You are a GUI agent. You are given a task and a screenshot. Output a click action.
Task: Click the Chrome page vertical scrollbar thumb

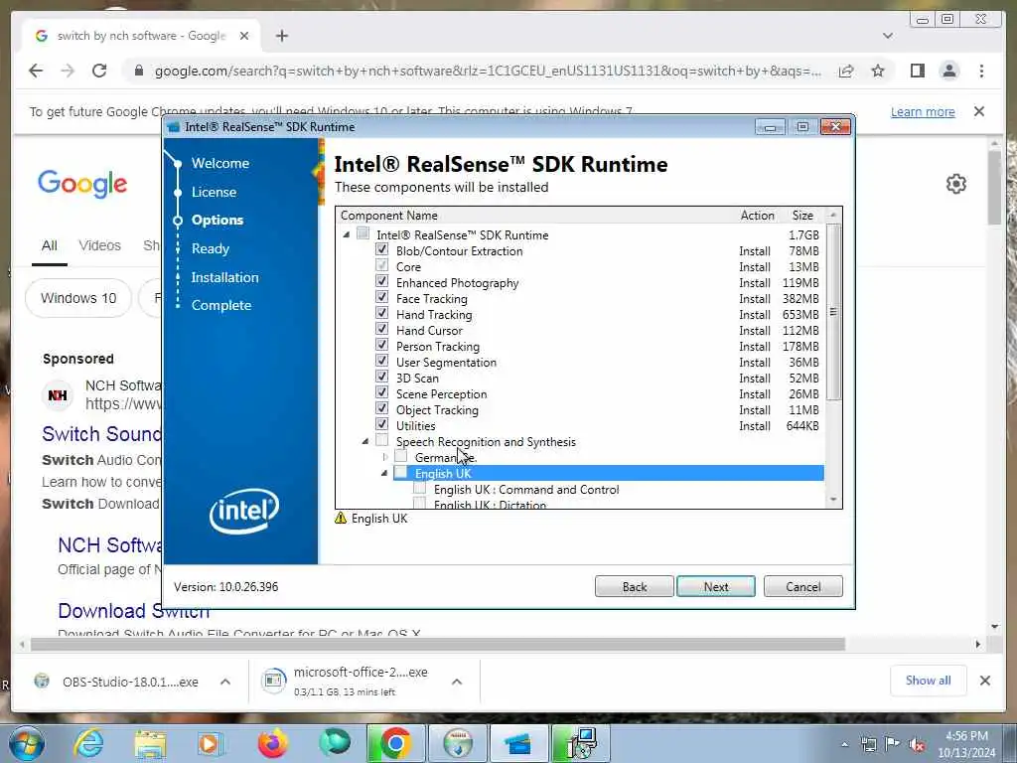coord(995,187)
